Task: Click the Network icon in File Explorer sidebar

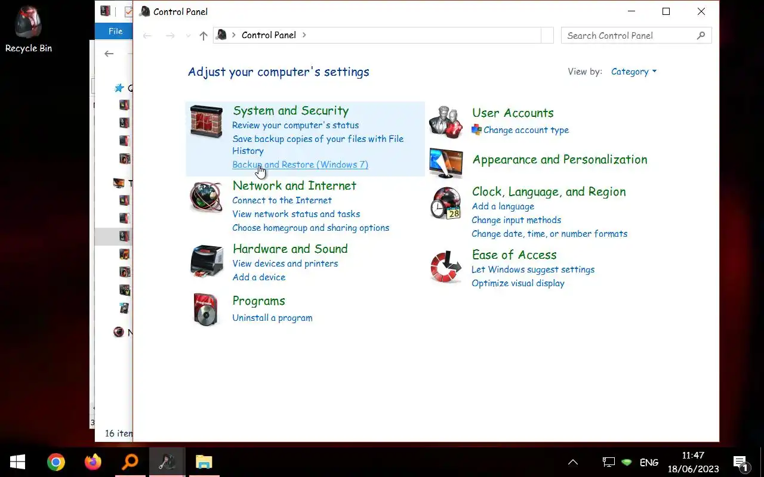Action: (x=119, y=332)
